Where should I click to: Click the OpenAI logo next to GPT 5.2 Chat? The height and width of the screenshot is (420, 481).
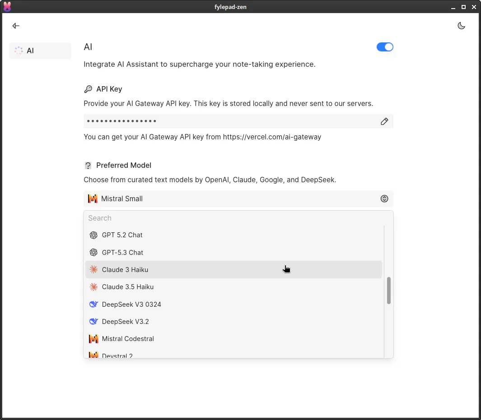click(93, 235)
